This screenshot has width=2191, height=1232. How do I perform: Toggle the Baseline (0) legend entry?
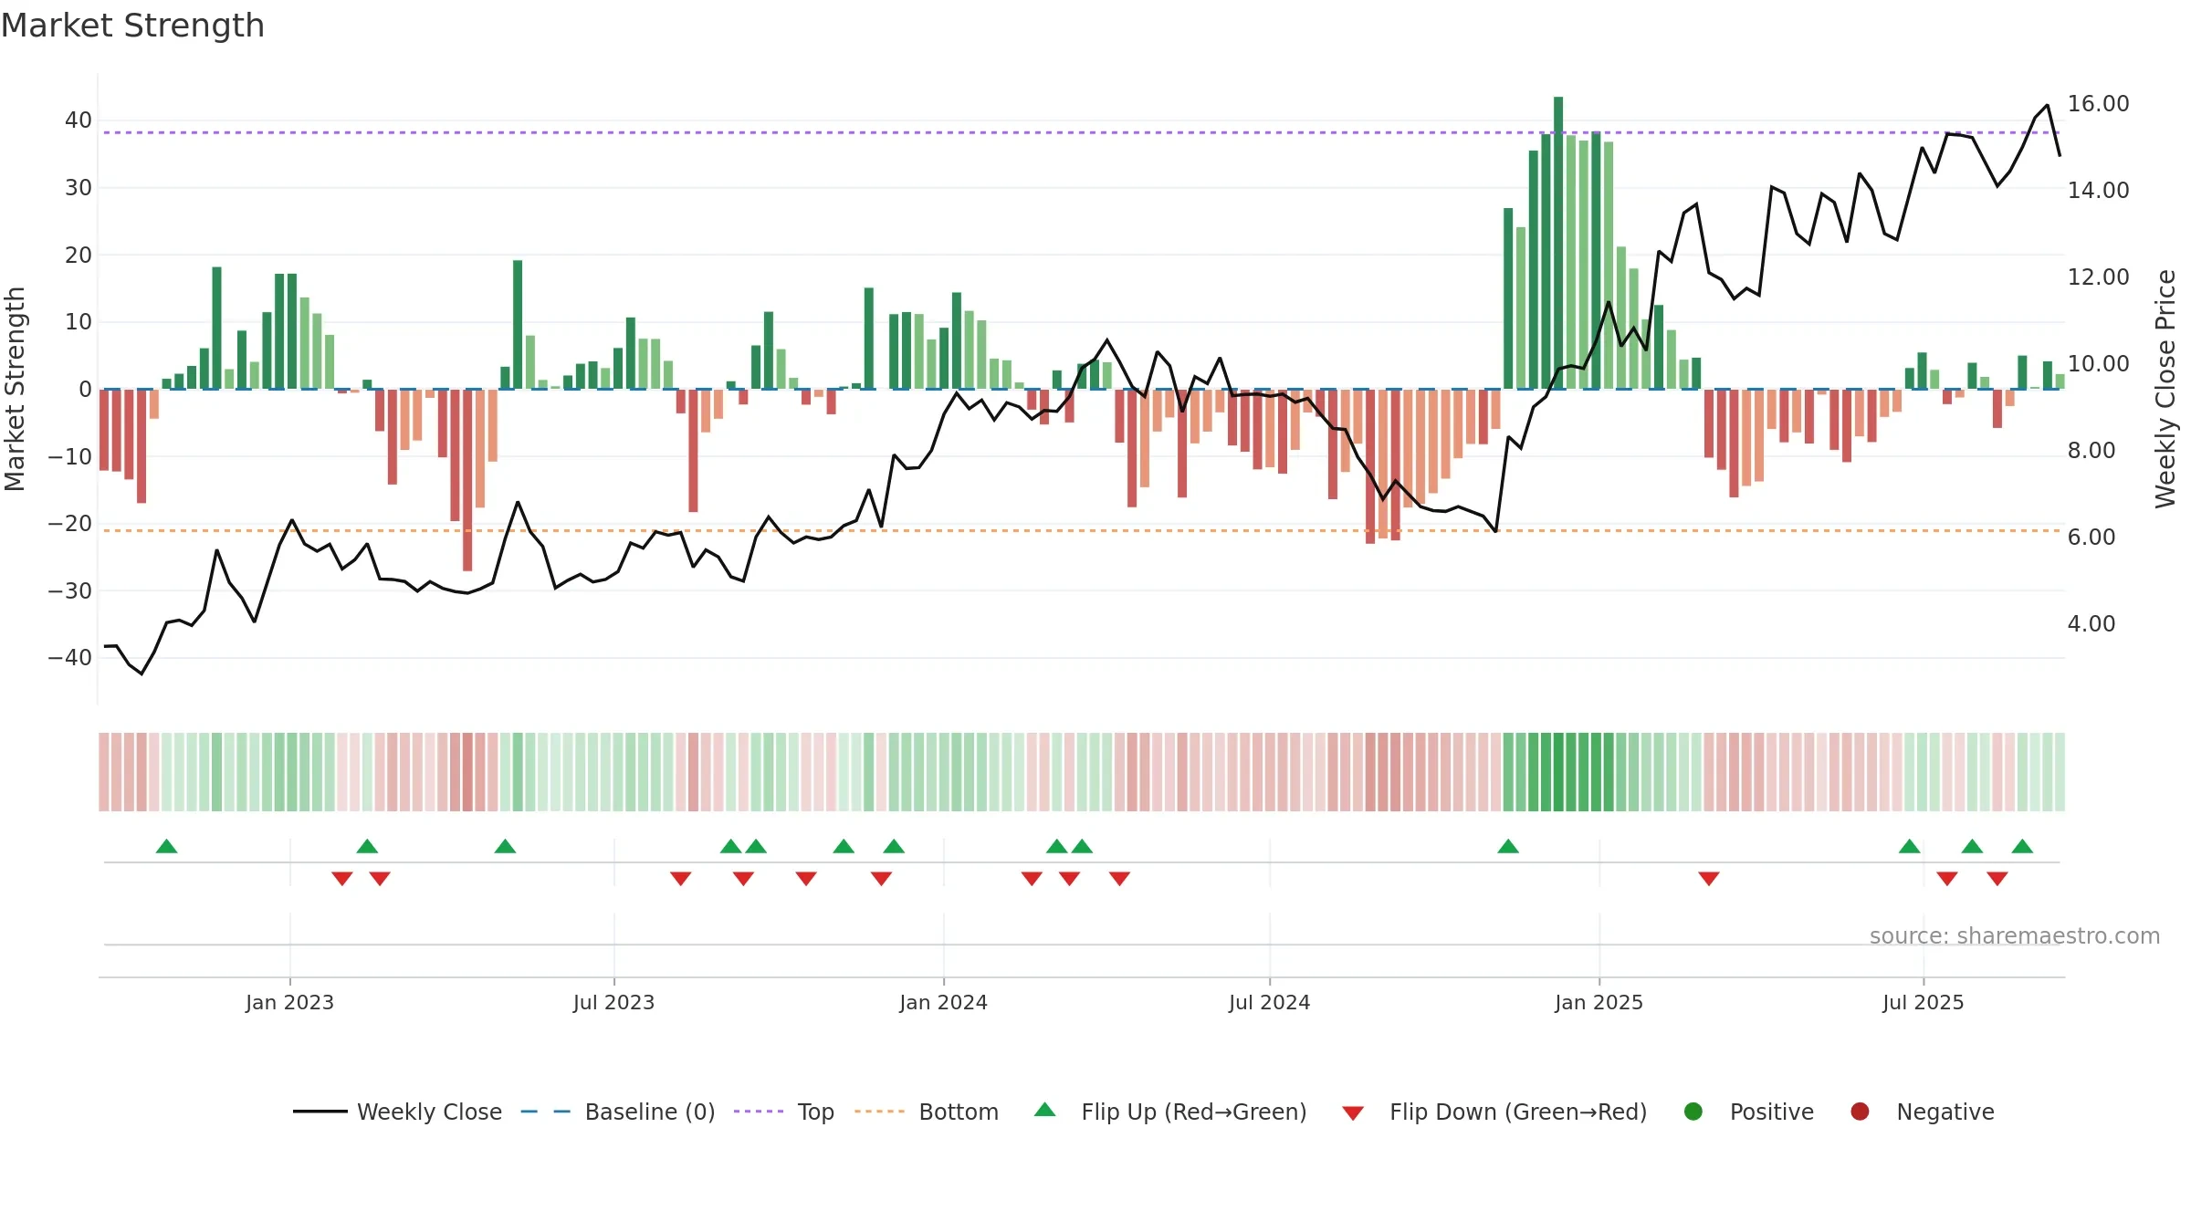617,1112
